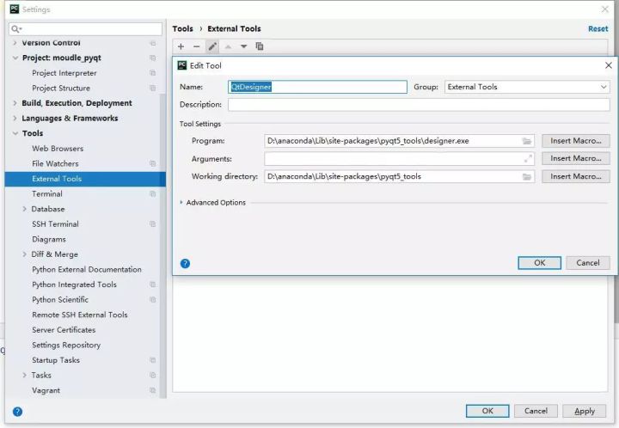Open Settings Repository page
The width and height of the screenshot is (619, 428).
[x=66, y=345]
